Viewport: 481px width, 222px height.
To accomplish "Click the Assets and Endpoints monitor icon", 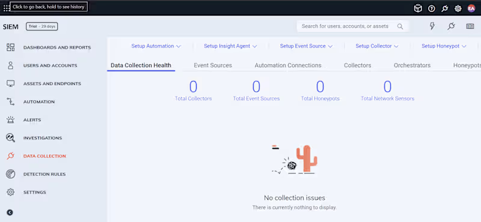I will (10, 83).
